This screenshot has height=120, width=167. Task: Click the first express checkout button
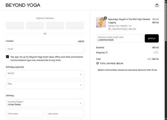[15, 26]
